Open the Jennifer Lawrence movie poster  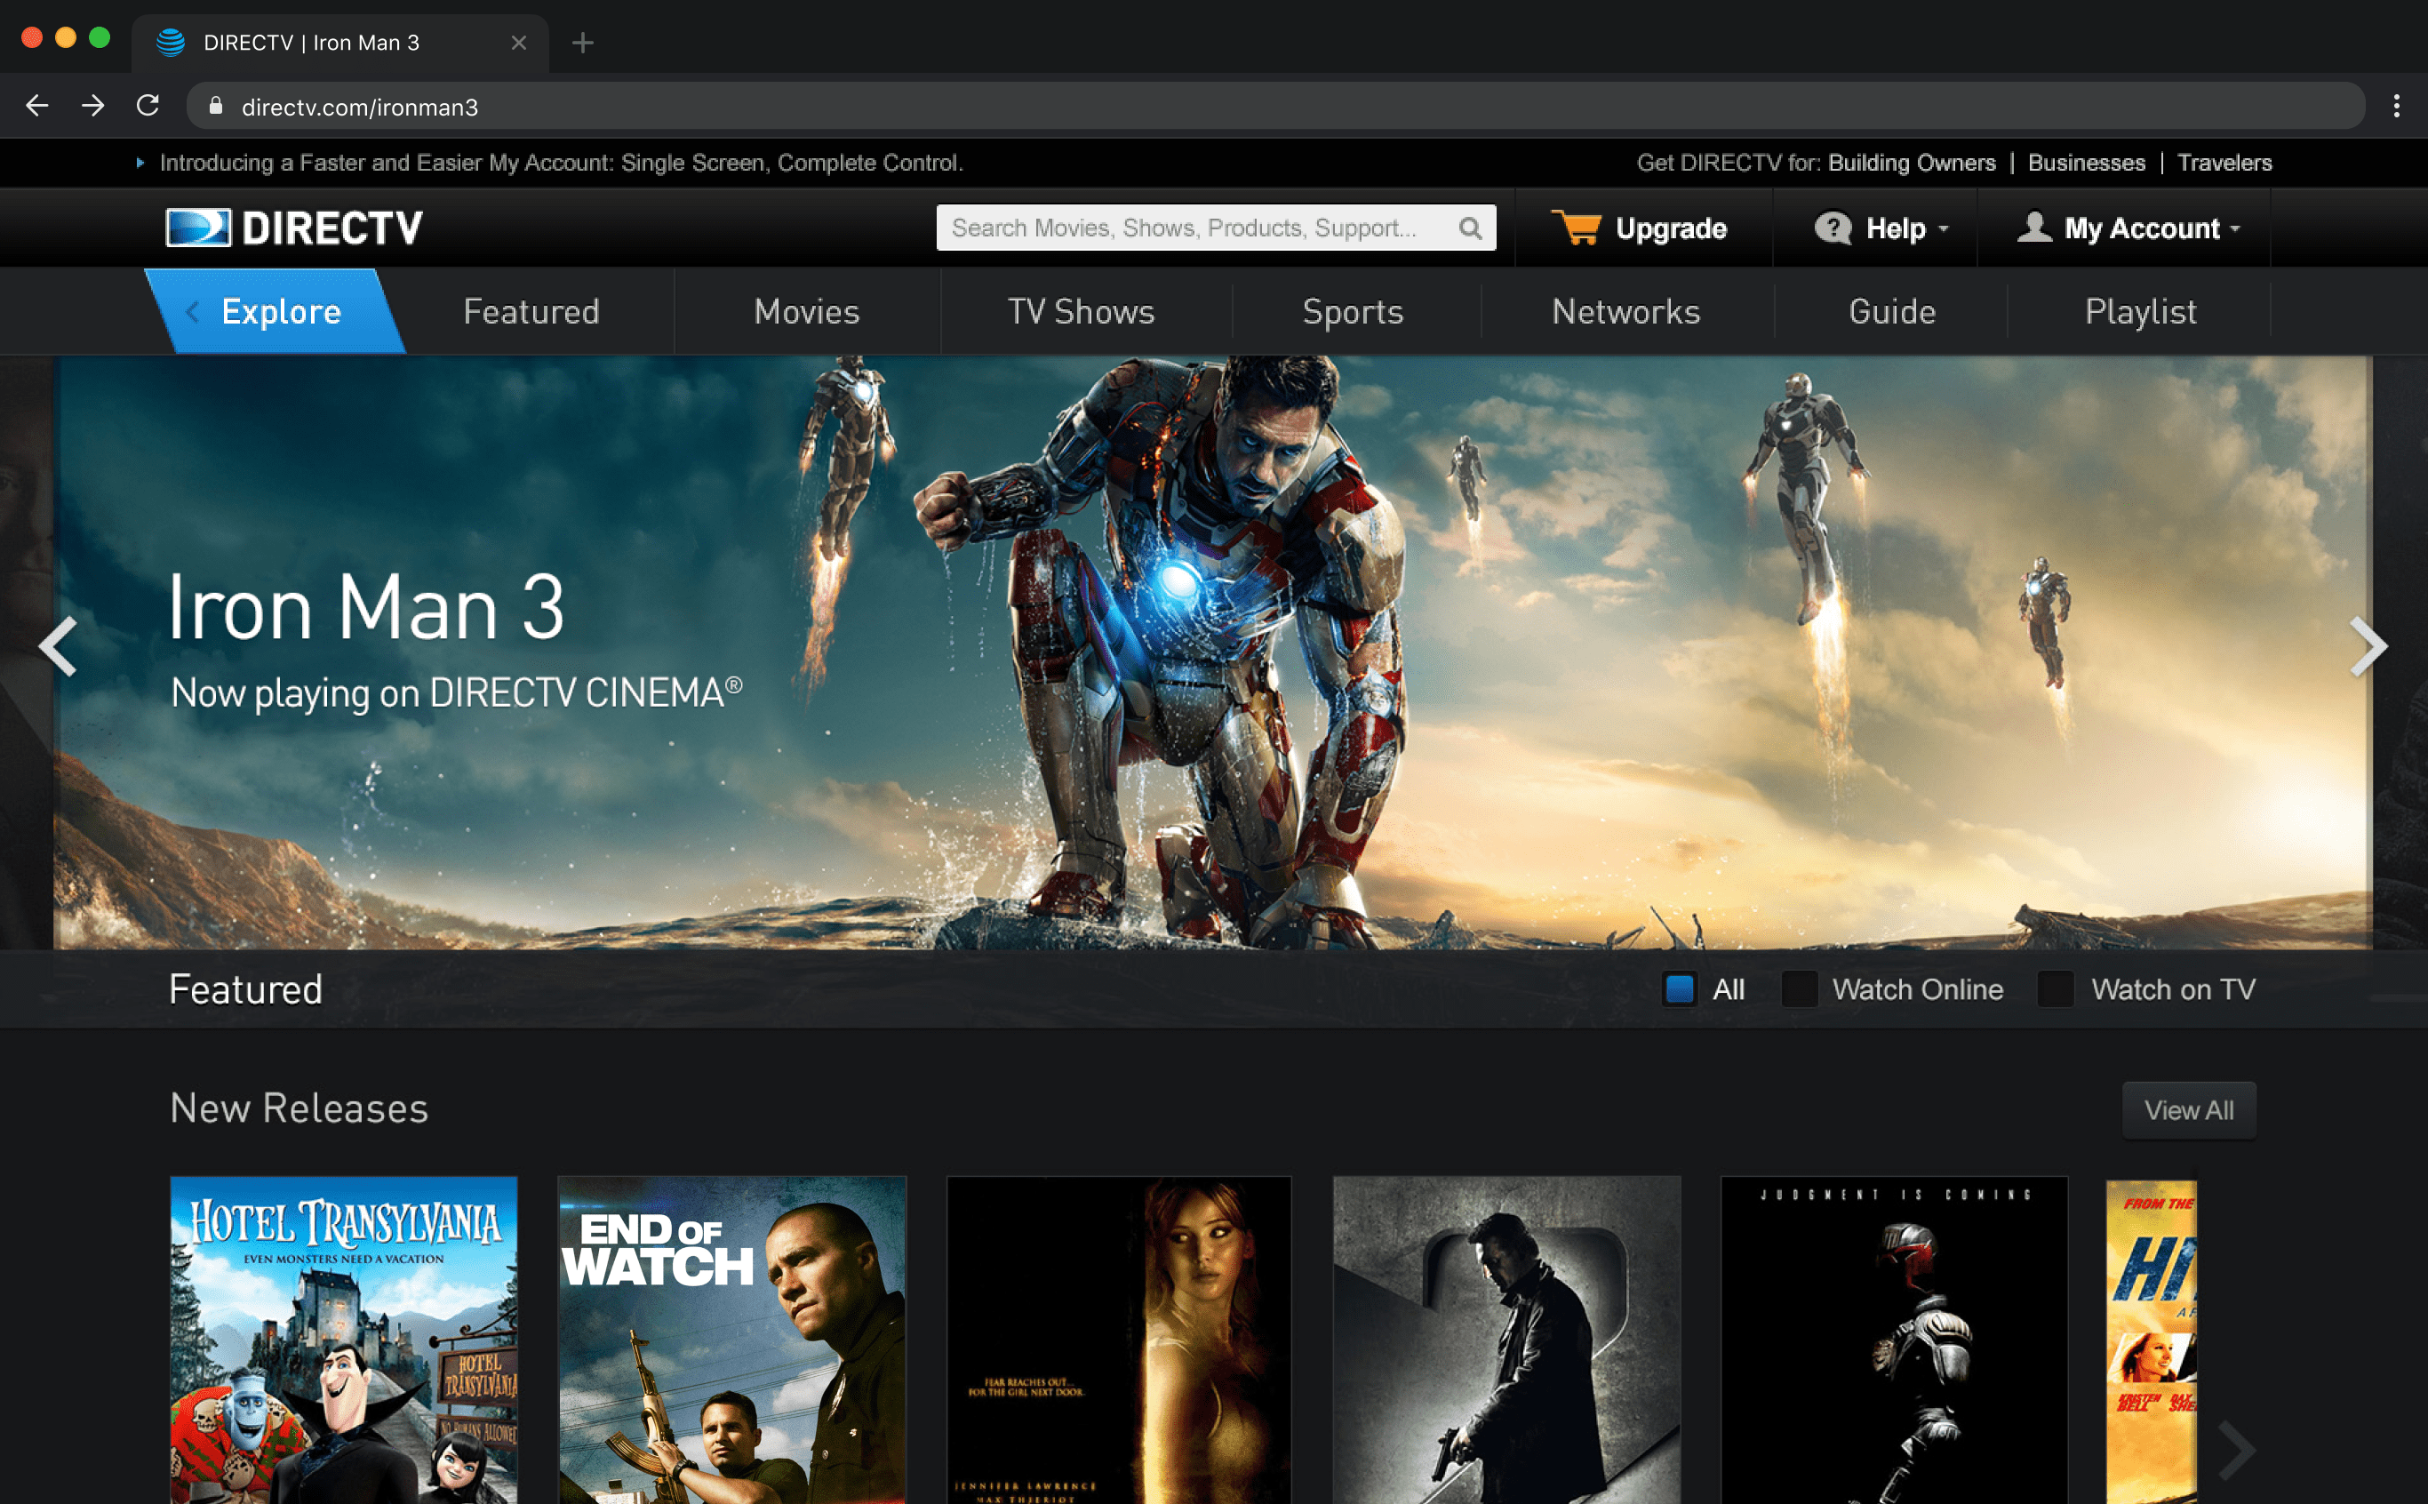1119,1340
